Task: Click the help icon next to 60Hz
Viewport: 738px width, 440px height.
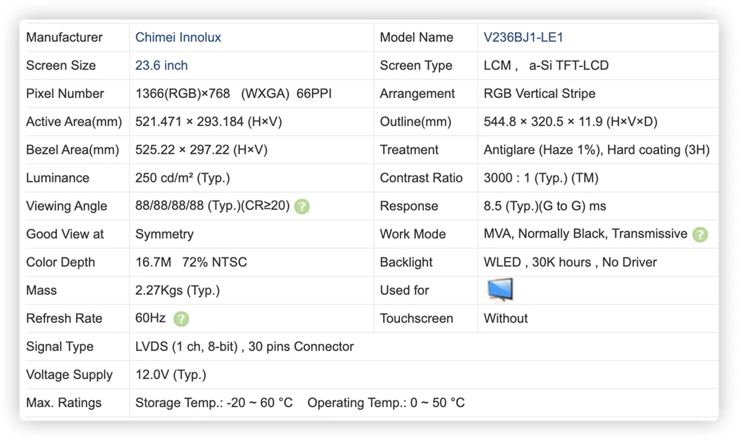Action: pos(181,319)
